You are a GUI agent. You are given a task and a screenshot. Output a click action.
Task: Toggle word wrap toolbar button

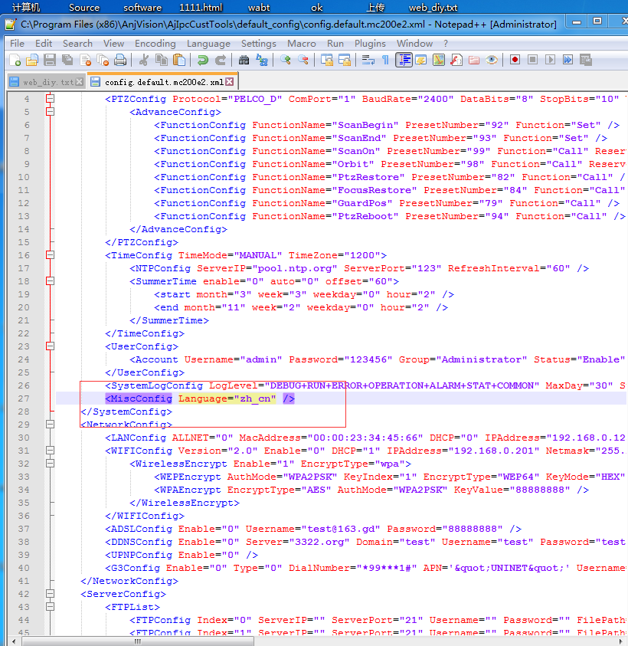click(x=368, y=60)
